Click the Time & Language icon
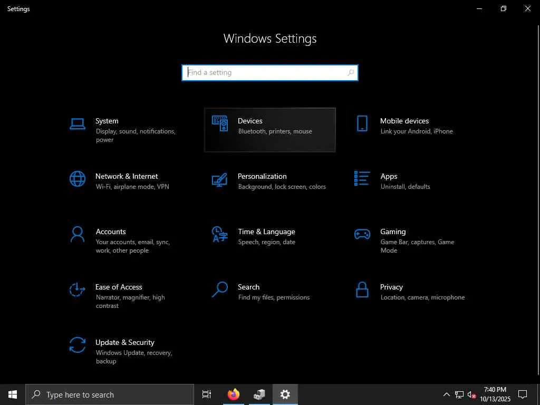The image size is (540, 405). click(x=220, y=234)
